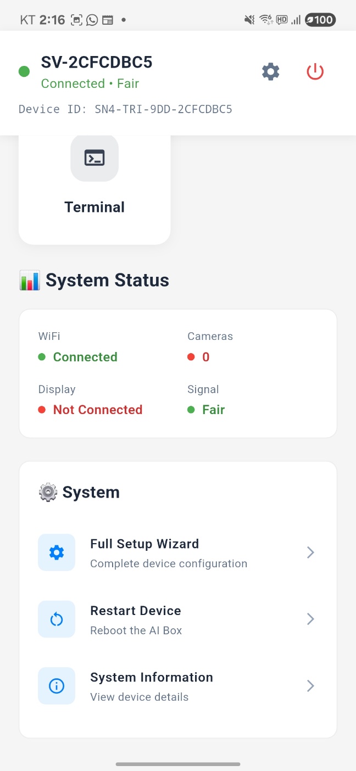The height and width of the screenshot is (771, 356).
Task: Tap the System Information info icon
Action: (x=57, y=686)
